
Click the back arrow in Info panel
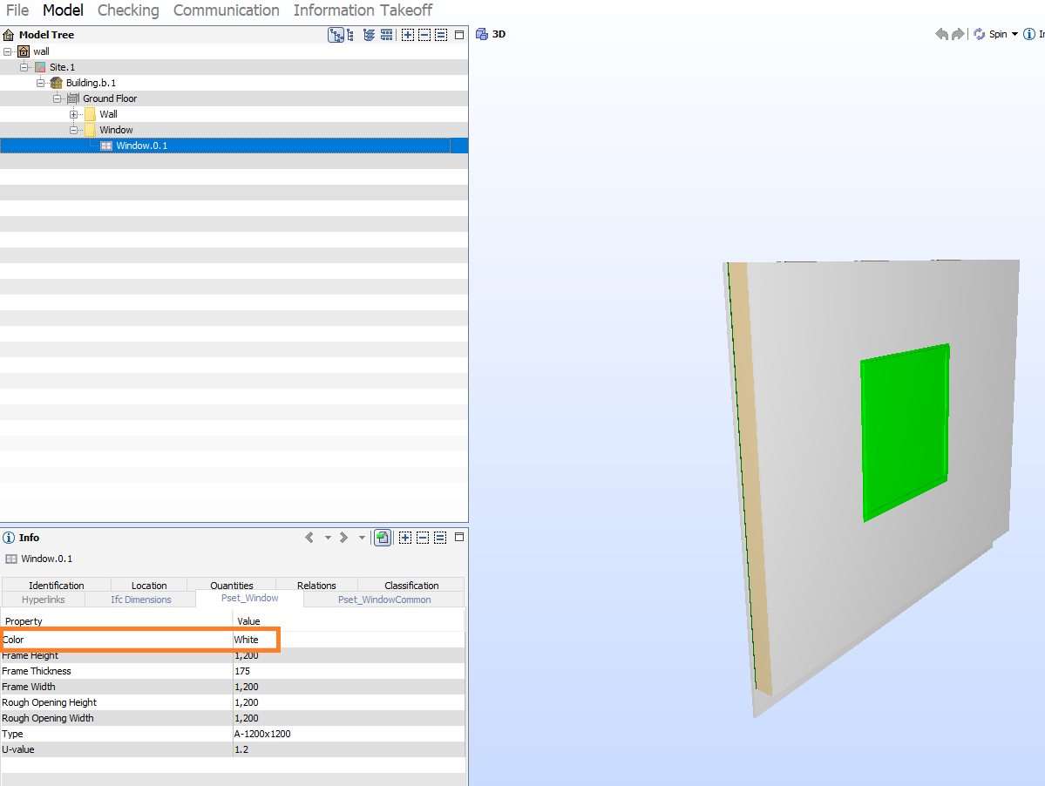[x=309, y=538]
